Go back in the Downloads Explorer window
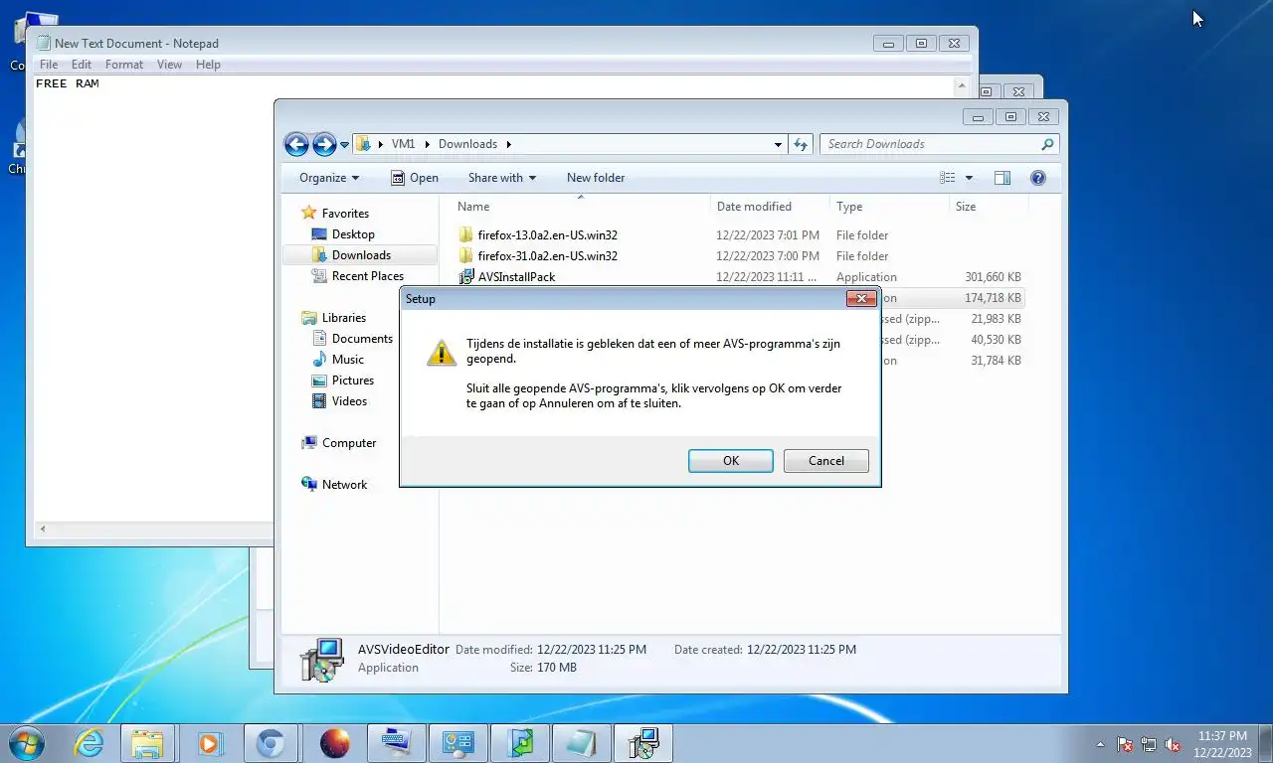The width and height of the screenshot is (1273, 763). click(296, 144)
